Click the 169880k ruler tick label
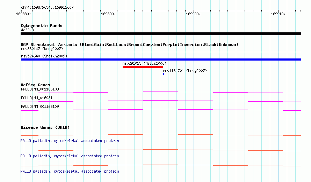311x182 pixels. click(23, 14)
